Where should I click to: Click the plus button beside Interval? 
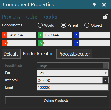105,80
